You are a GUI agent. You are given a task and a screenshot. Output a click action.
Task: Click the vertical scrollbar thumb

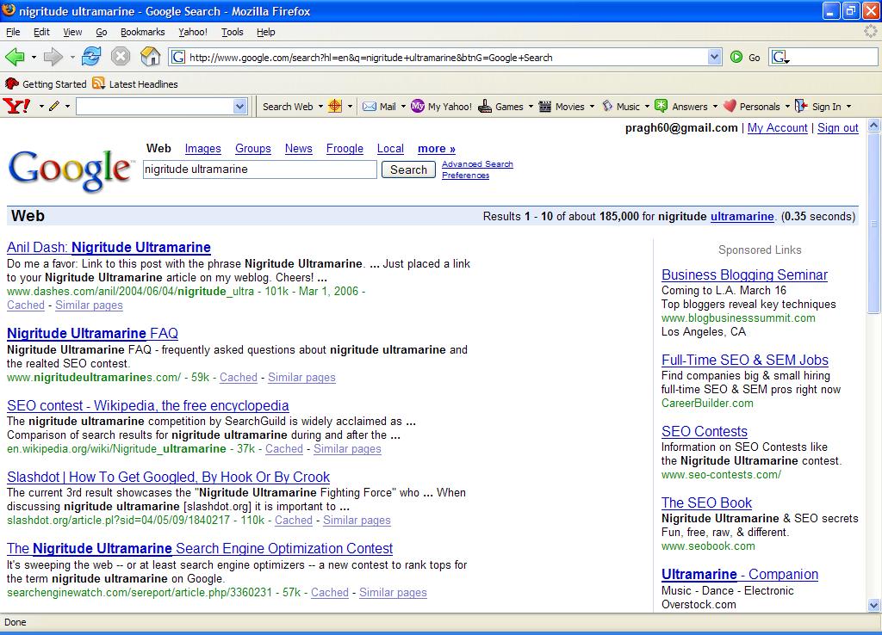click(x=873, y=223)
